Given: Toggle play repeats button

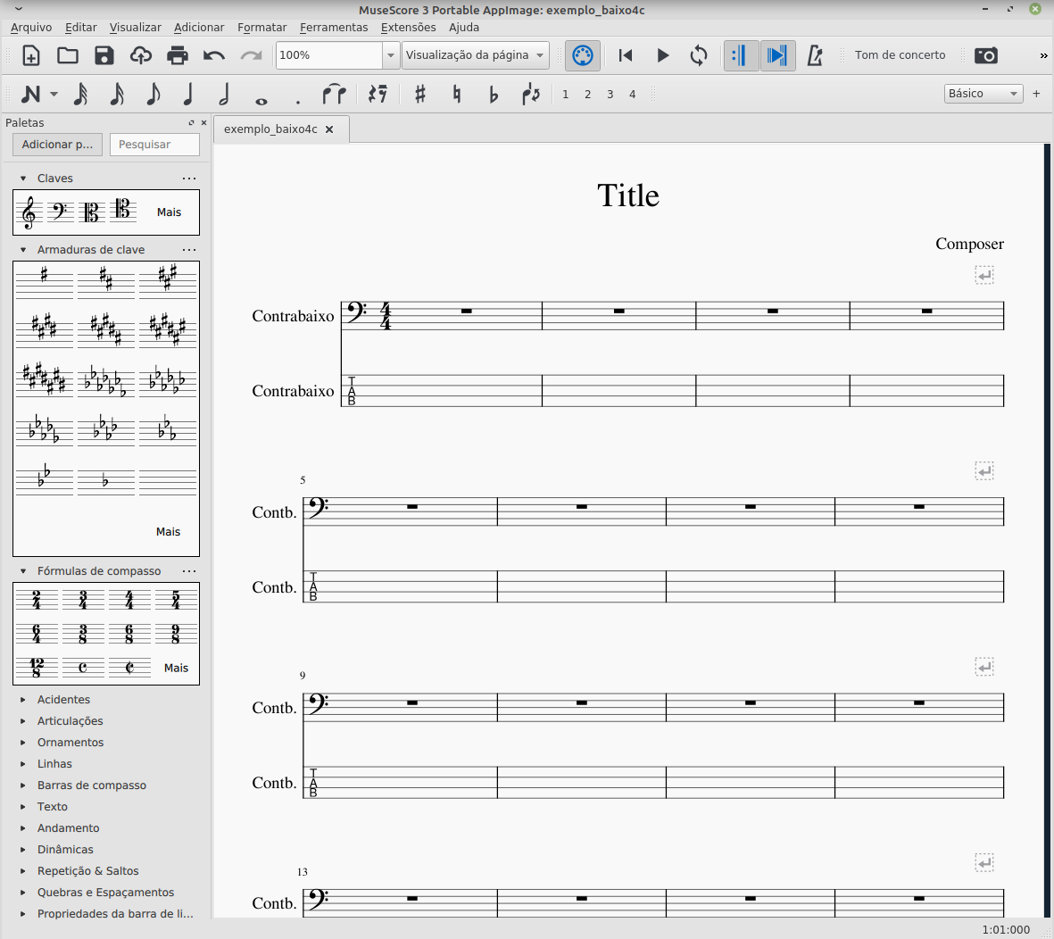Looking at the screenshot, I should point(741,55).
